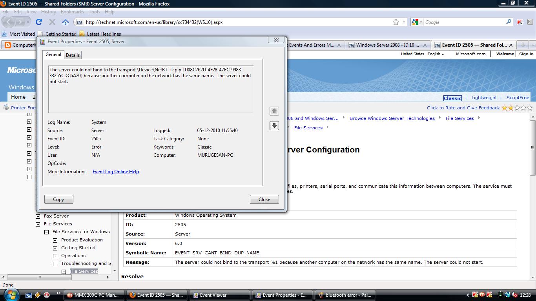Open the History menu
Screen dimensions: 536x301
point(49,12)
